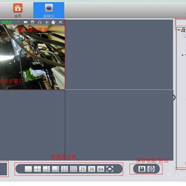
Task: Switch to the 监视(1) tab
Action: (x=49, y=10)
